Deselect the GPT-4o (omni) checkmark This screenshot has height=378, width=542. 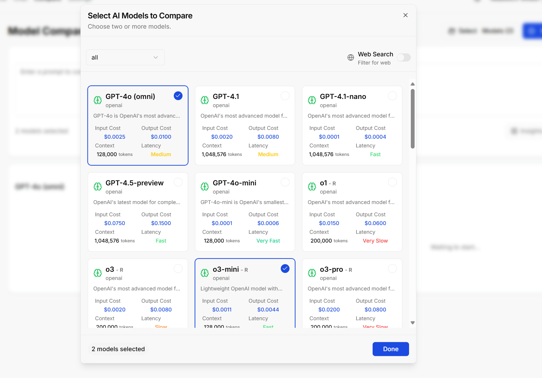pyautogui.click(x=178, y=96)
